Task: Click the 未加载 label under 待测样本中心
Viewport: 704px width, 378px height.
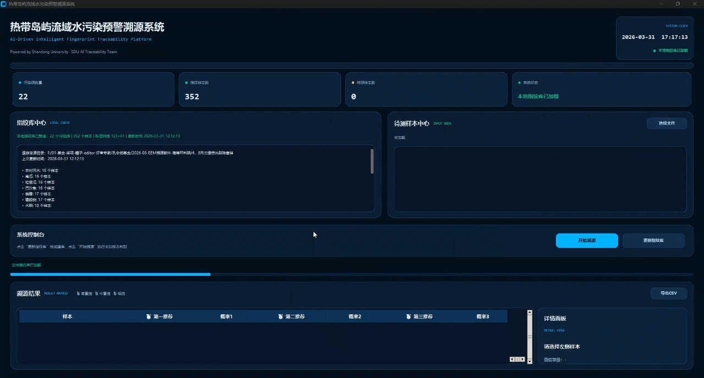Action: click(399, 137)
